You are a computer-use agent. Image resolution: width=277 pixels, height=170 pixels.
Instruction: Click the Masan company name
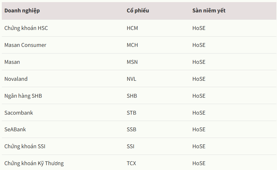(12, 62)
